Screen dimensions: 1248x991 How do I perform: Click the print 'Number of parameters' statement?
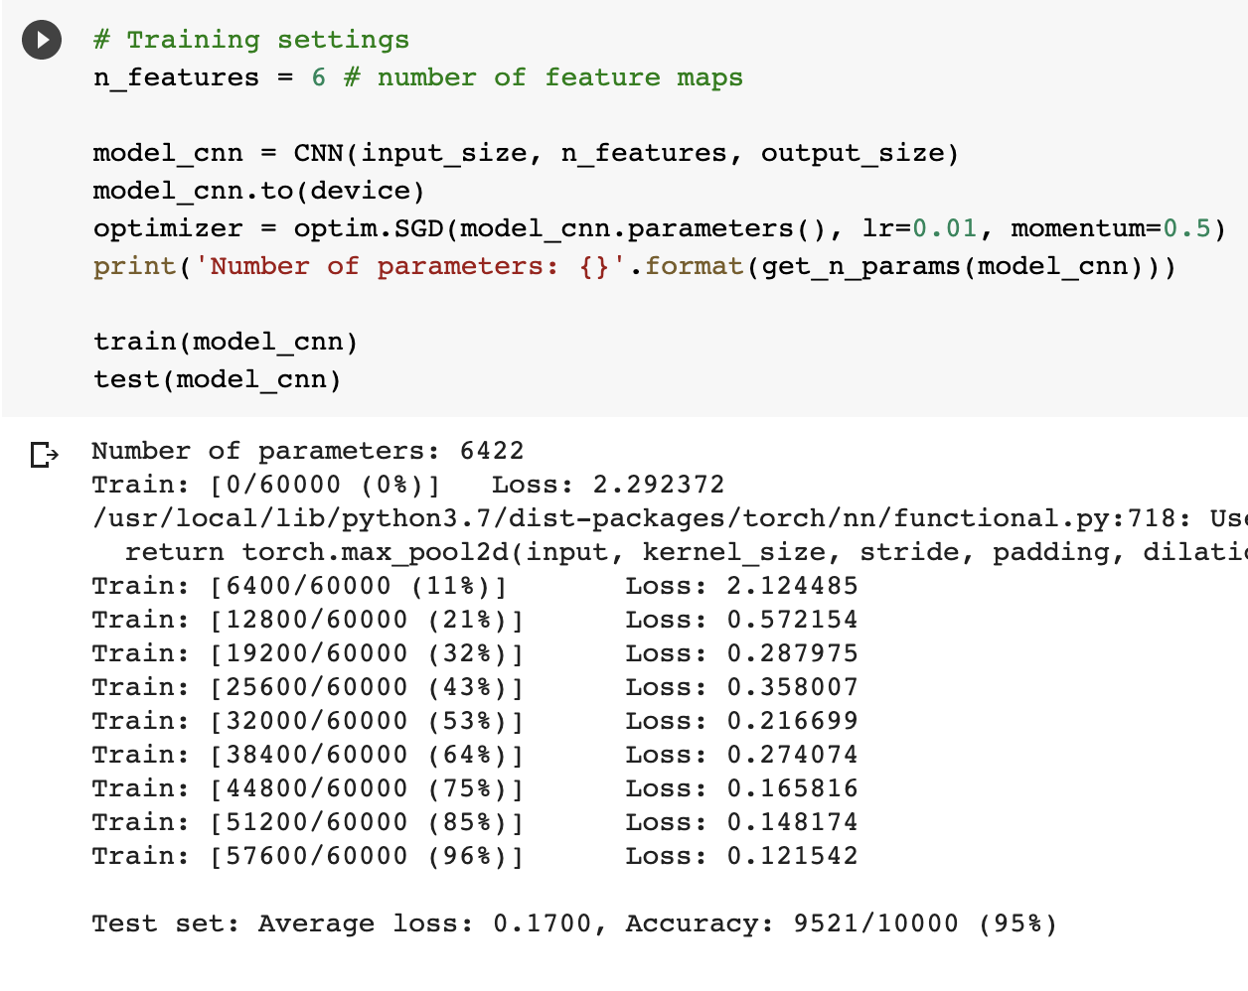pyautogui.click(x=634, y=266)
